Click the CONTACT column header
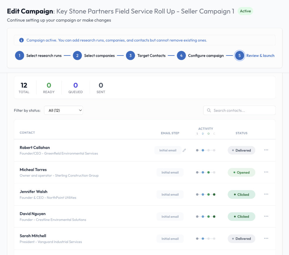Viewport: 289px width, 255px height. (27, 132)
